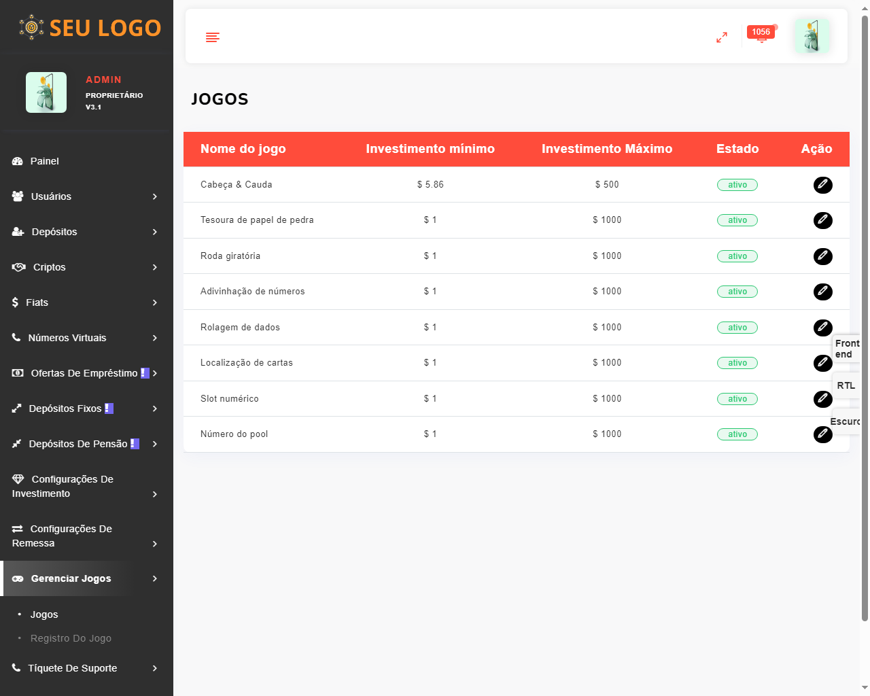Click the page vertical scrollbar
Screen dimensions: 870x696
(865, 318)
